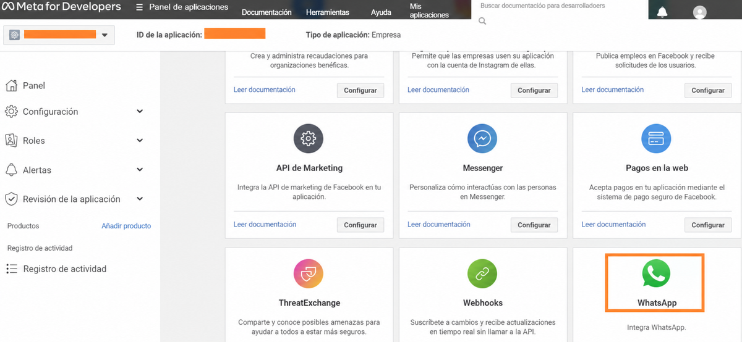Open Panel de aplicaciones in header
Viewport: 742px width, 342px height.
point(189,7)
